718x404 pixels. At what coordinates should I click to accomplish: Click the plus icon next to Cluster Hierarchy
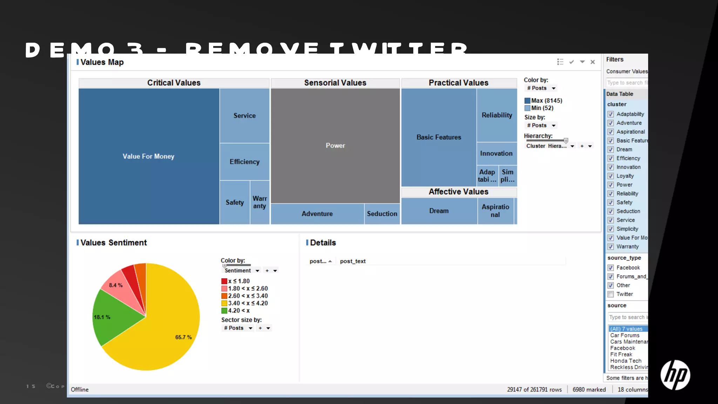582,146
